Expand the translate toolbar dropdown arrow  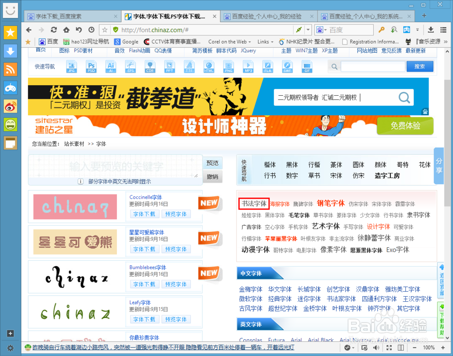click(x=418, y=29)
